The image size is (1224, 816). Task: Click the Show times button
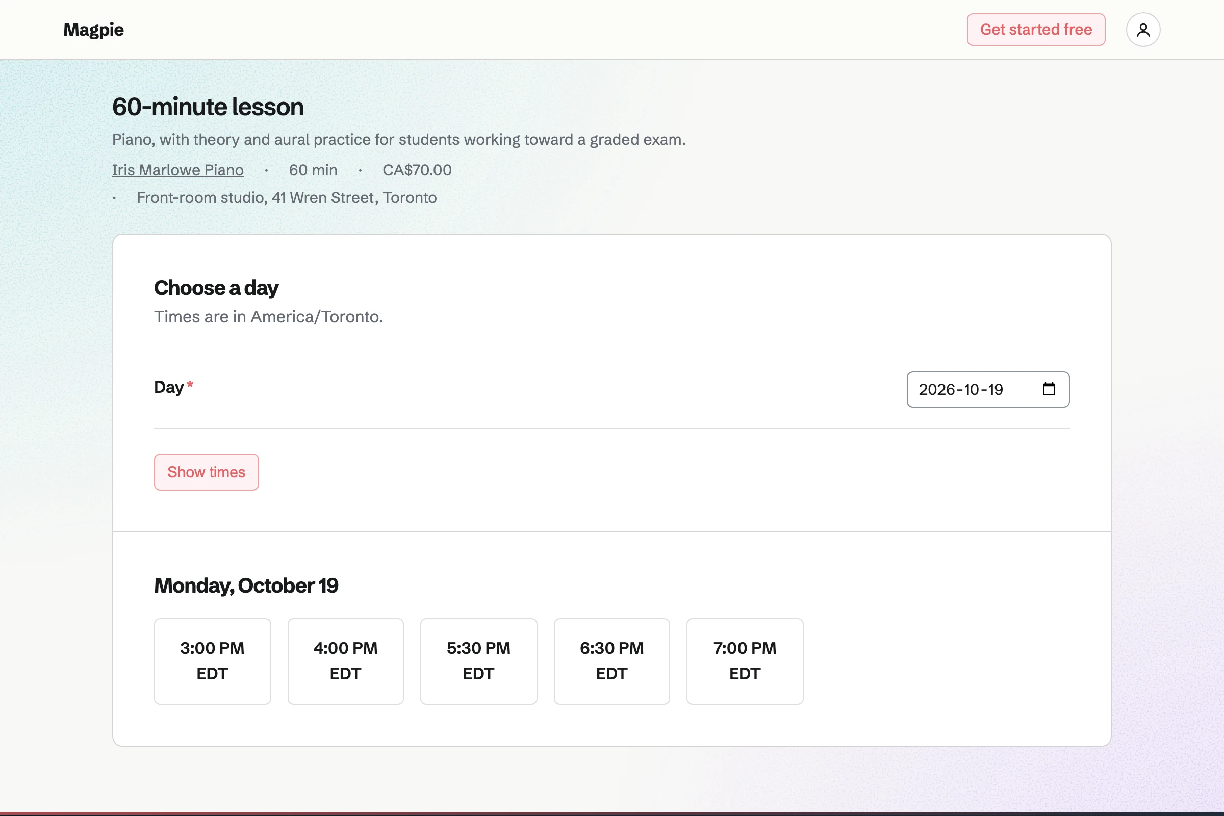(206, 472)
